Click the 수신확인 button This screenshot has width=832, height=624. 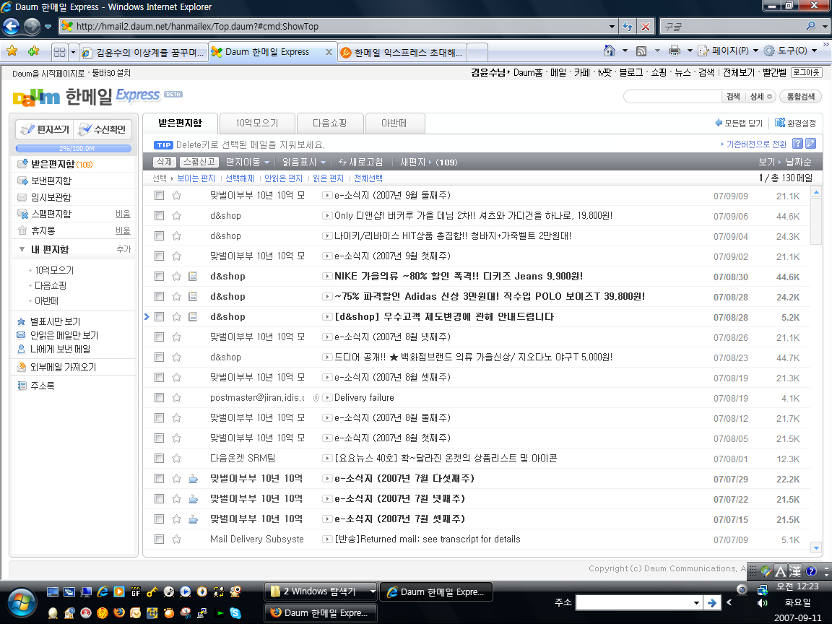tap(103, 129)
